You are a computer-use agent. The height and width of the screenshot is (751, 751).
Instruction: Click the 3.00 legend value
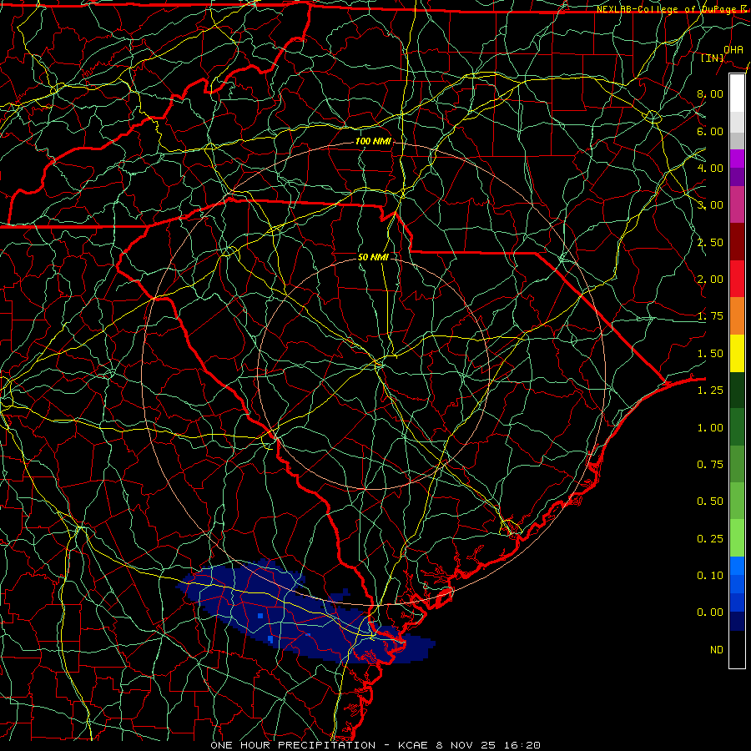pos(710,205)
